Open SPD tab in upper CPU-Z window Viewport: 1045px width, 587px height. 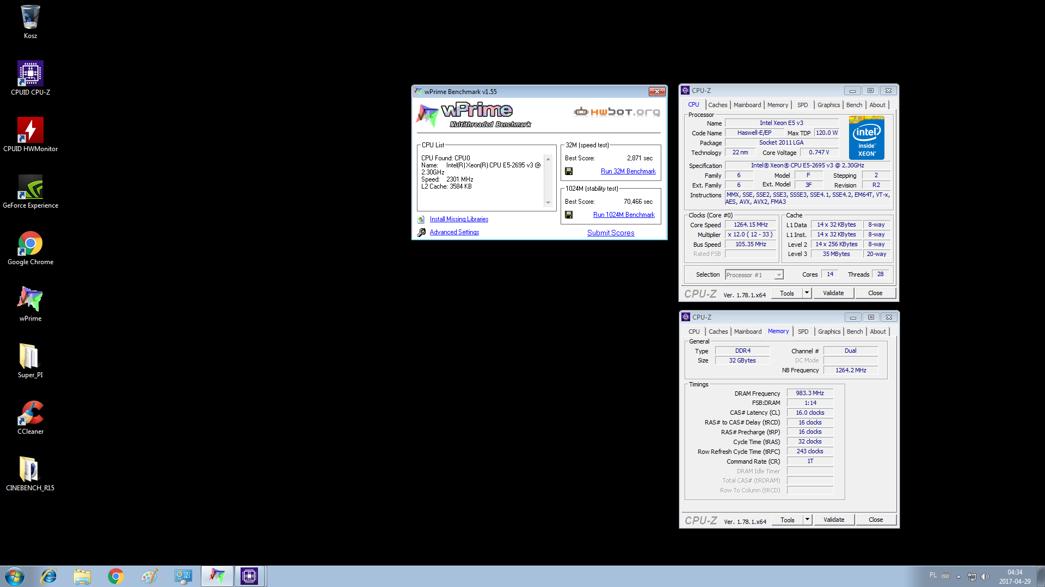(x=803, y=105)
